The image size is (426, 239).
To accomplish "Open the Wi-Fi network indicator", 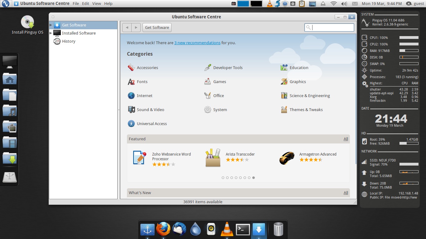I will coord(334,4).
